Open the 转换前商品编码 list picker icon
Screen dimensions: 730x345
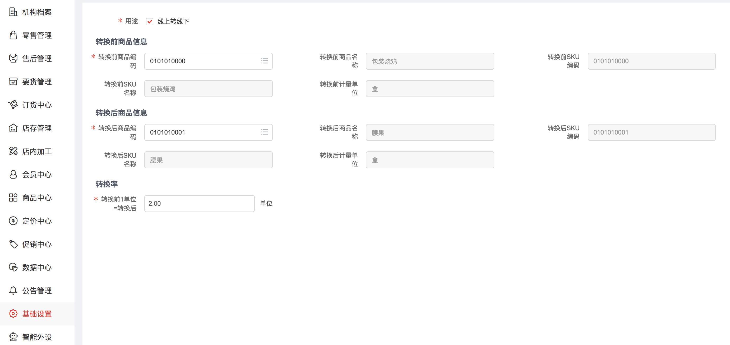(x=264, y=61)
